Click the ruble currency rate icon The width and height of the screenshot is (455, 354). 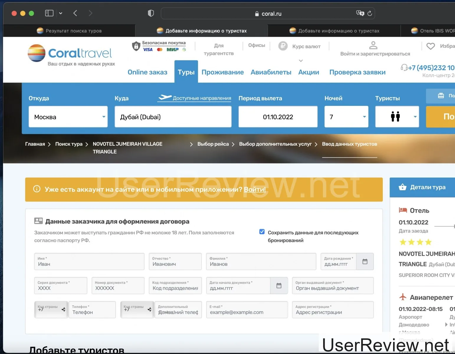pos(283,46)
